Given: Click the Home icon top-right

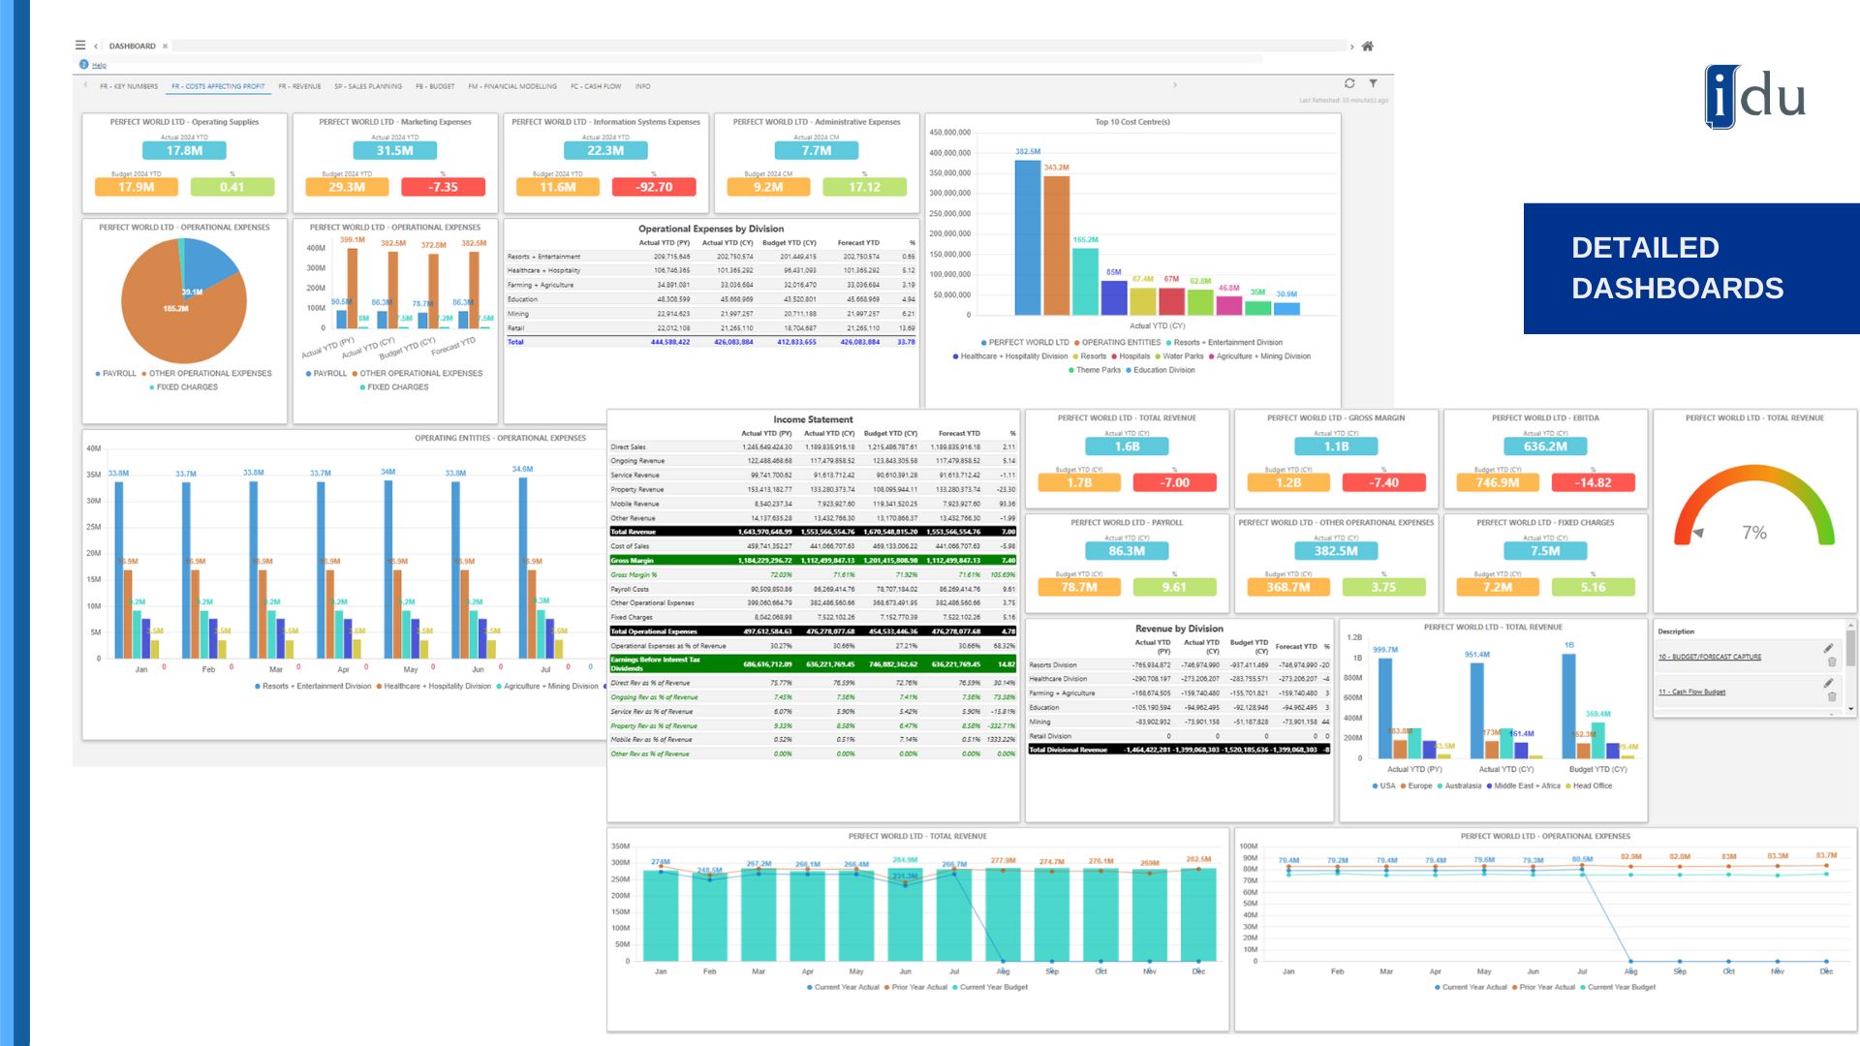Looking at the screenshot, I should click(x=1367, y=46).
